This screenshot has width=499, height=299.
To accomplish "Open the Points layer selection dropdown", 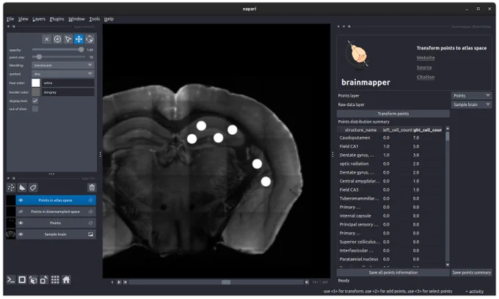I will 471,96.
